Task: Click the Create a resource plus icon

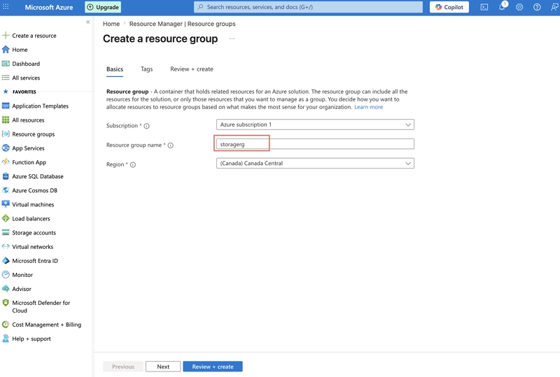Action: pos(6,36)
